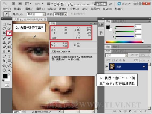Reset default foreground and background colors

[x=3, y=80]
